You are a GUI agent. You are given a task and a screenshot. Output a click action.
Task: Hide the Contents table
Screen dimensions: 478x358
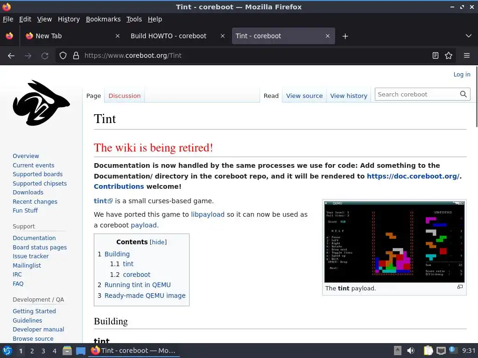point(158,242)
